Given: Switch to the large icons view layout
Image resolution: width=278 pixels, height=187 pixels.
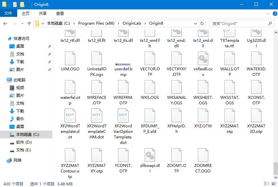Looking at the screenshot, I should (x=274, y=184).
